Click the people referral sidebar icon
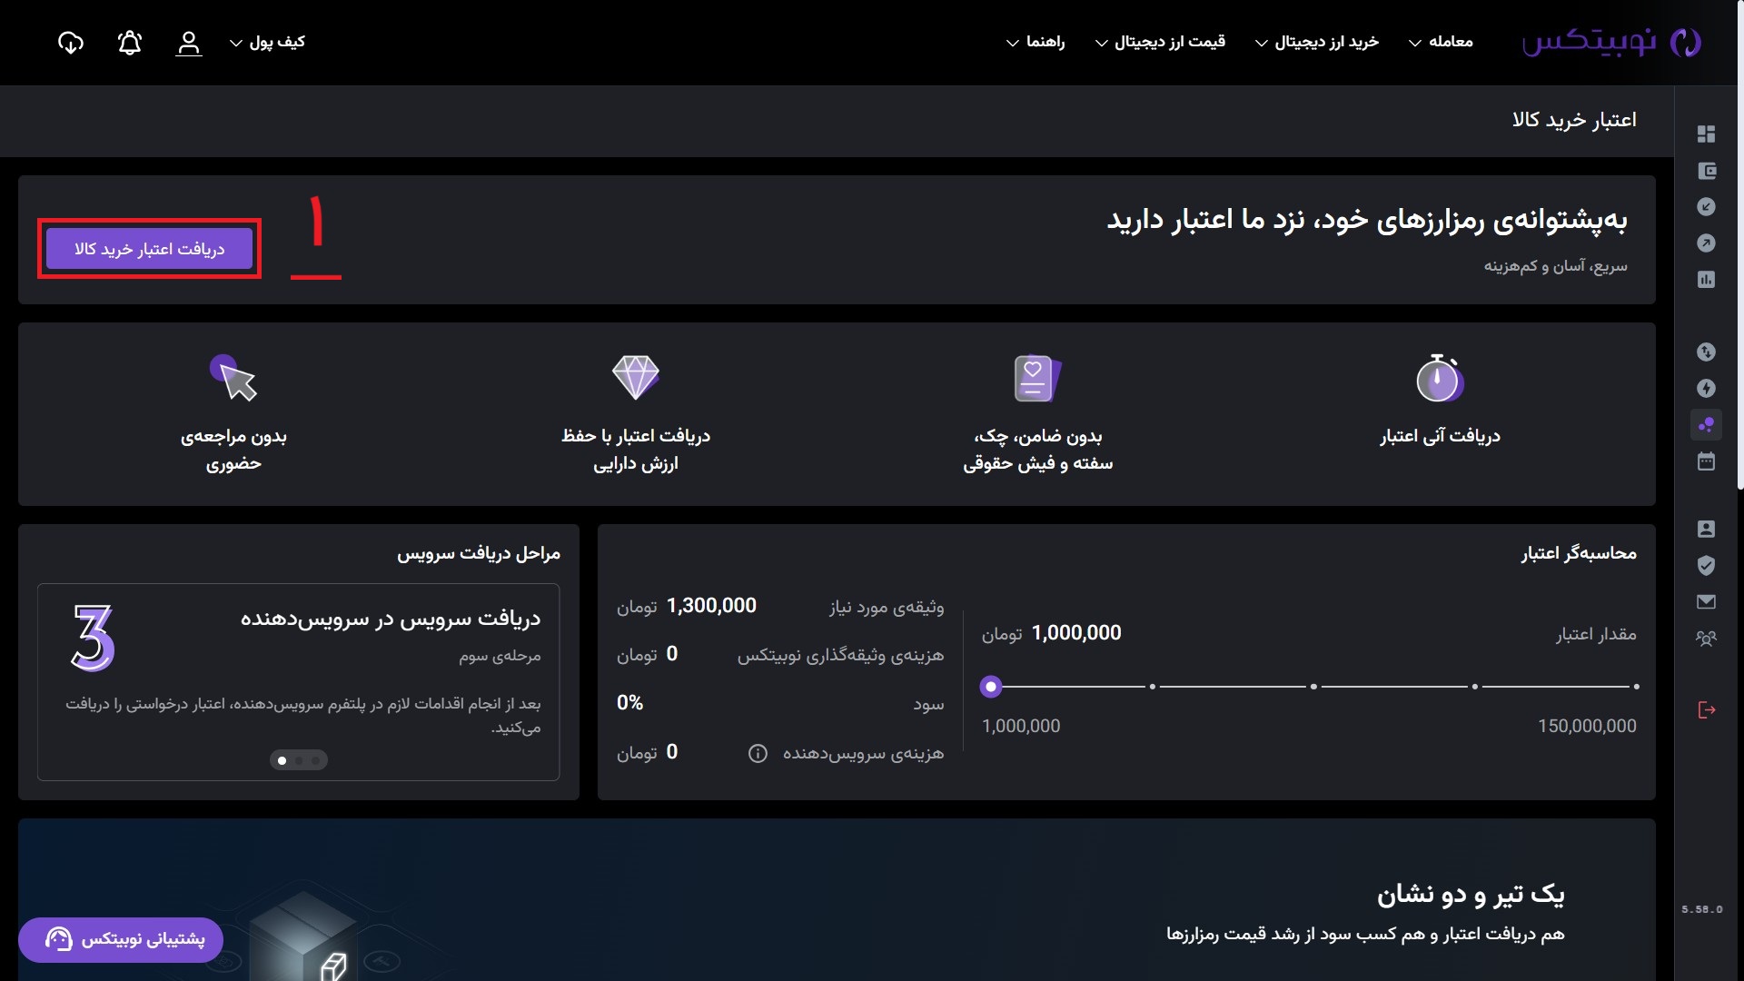 tap(1706, 639)
